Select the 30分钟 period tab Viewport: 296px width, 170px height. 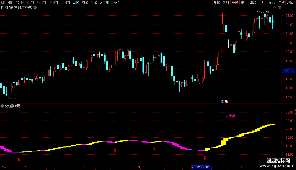click(x=53, y=2)
